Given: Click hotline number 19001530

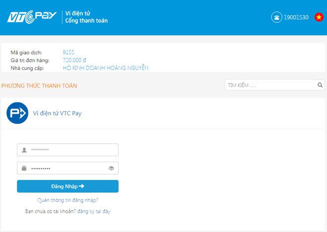Looking at the screenshot, I should [296, 17].
